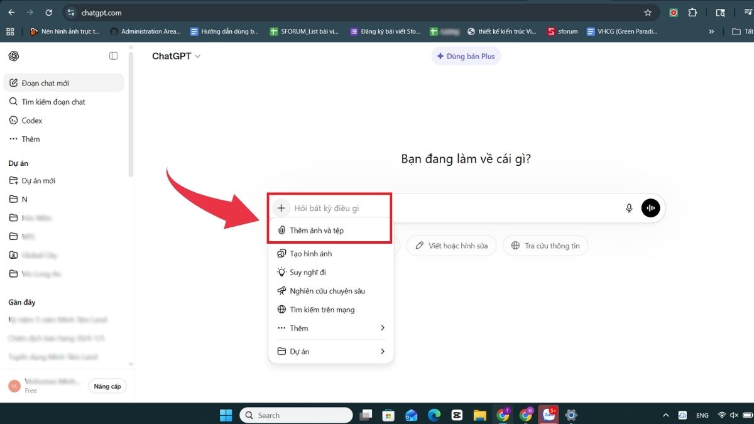The width and height of the screenshot is (754, 424).
Task: Show hidden bookmarks with the double chevron
Action: tap(711, 31)
